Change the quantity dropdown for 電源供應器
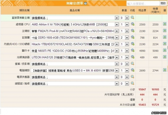This screenshot has height=115, width=168. 124,77
